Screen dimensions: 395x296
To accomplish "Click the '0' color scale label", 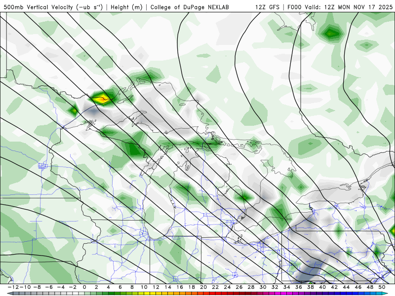I will (x=84, y=287).
